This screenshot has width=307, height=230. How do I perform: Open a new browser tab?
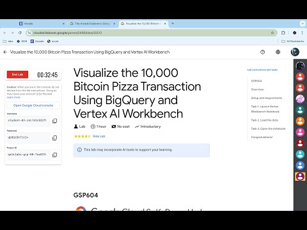point(173,24)
